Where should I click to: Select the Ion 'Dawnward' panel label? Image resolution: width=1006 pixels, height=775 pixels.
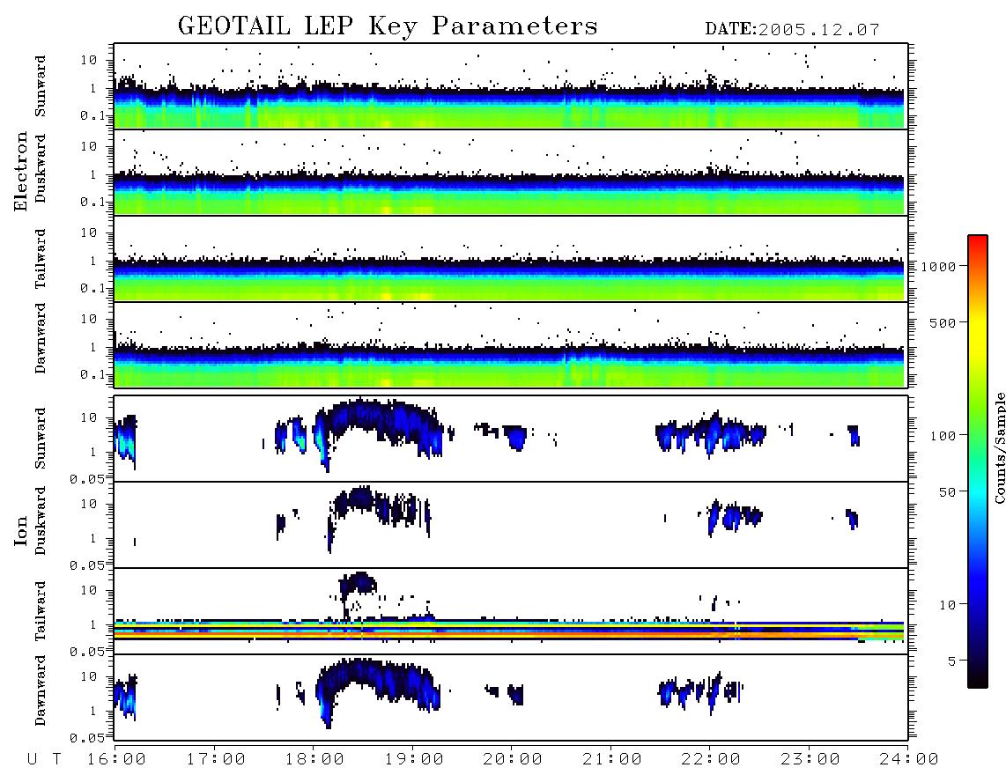(x=41, y=690)
